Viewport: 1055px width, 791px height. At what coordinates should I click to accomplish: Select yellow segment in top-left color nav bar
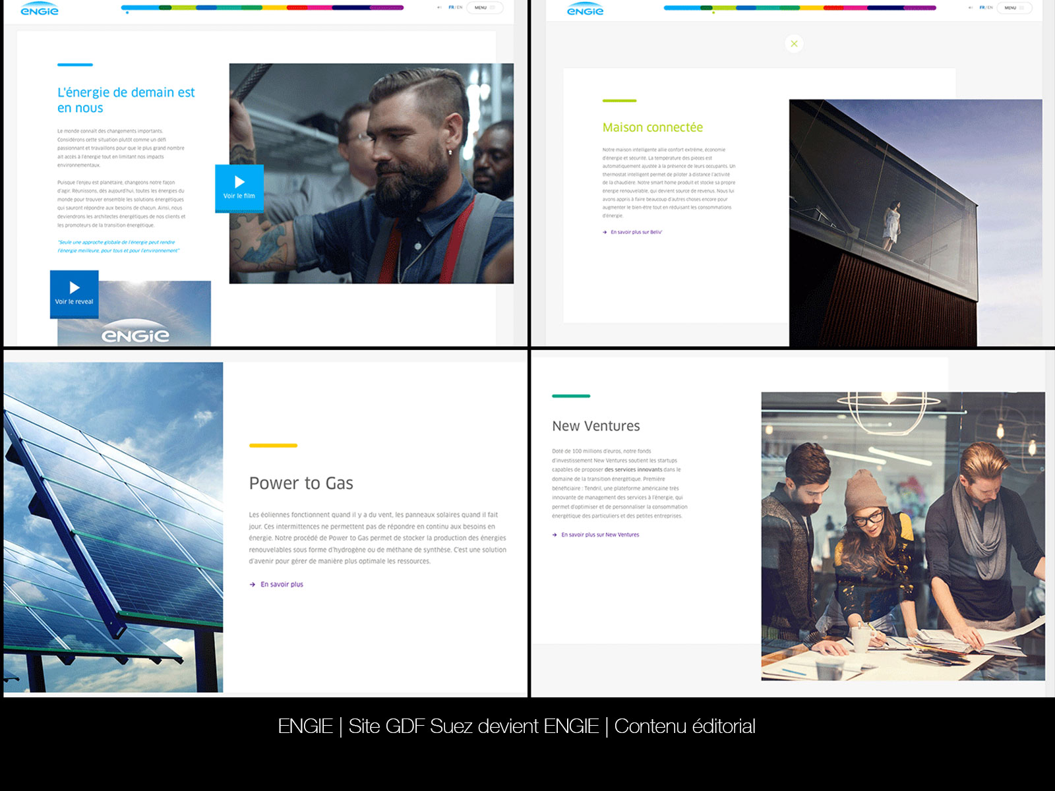point(274,7)
